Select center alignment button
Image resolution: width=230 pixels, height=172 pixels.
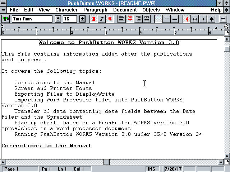point(130,19)
